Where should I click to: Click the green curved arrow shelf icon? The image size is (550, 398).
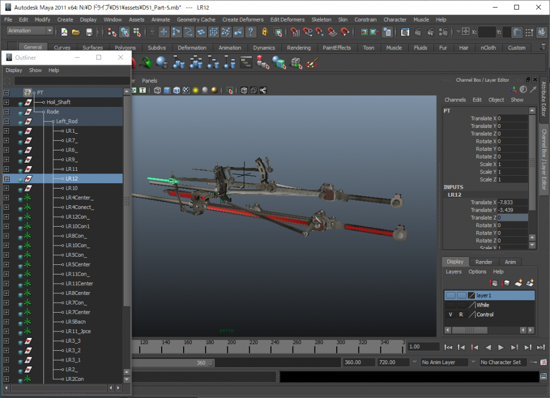146,63
